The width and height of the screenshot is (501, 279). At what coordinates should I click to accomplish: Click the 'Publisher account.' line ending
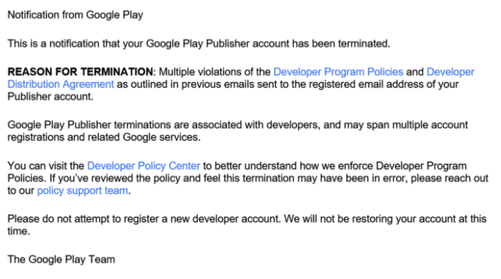(x=51, y=97)
